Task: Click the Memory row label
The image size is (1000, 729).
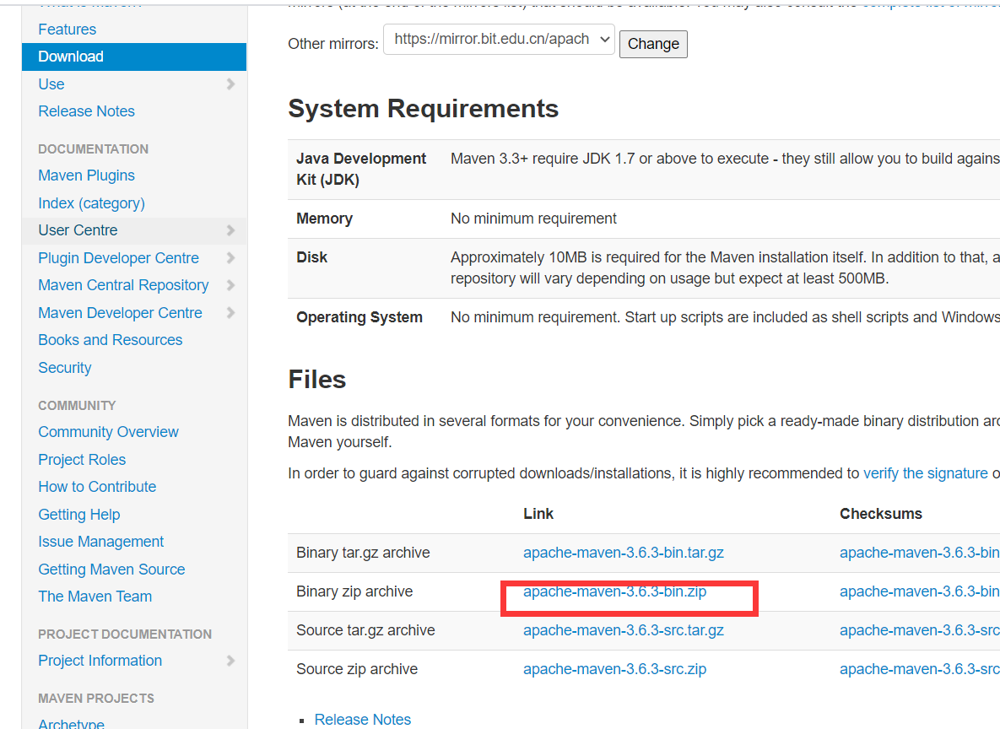Action: (324, 219)
